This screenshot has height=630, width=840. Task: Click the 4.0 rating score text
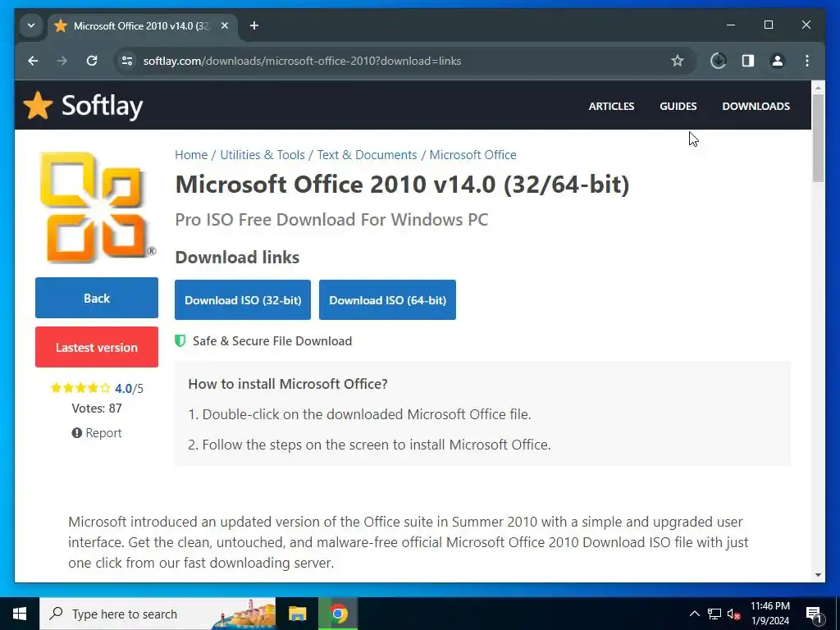click(x=123, y=388)
